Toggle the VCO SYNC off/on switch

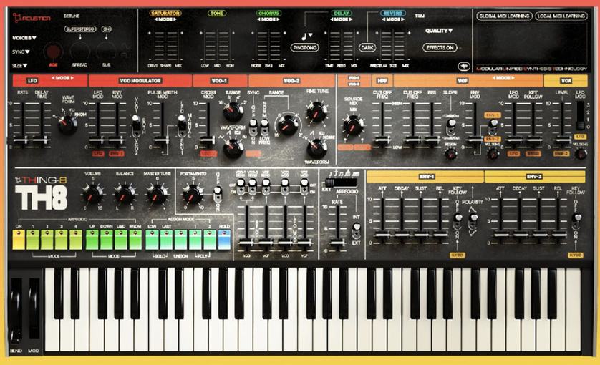click(253, 127)
